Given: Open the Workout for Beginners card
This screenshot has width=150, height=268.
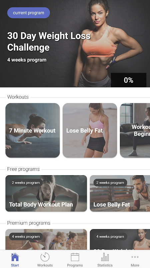Looking at the screenshot, I should point(135,130).
